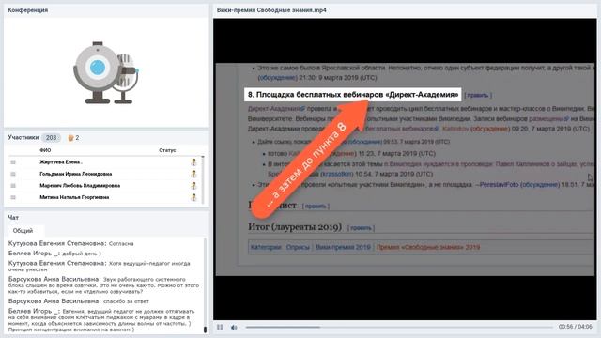Screen dimensions: 601x338
Task: Click the Участники panel title
Action: point(23,137)
